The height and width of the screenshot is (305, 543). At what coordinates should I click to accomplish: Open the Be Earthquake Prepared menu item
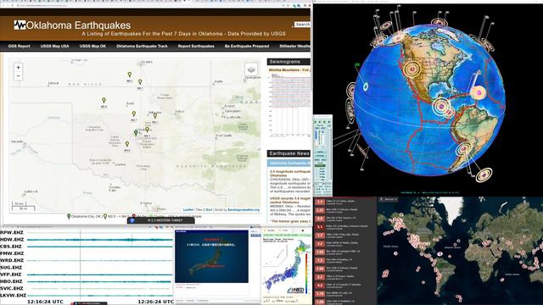247,46
